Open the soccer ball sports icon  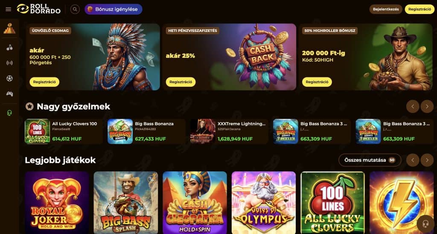9,78
